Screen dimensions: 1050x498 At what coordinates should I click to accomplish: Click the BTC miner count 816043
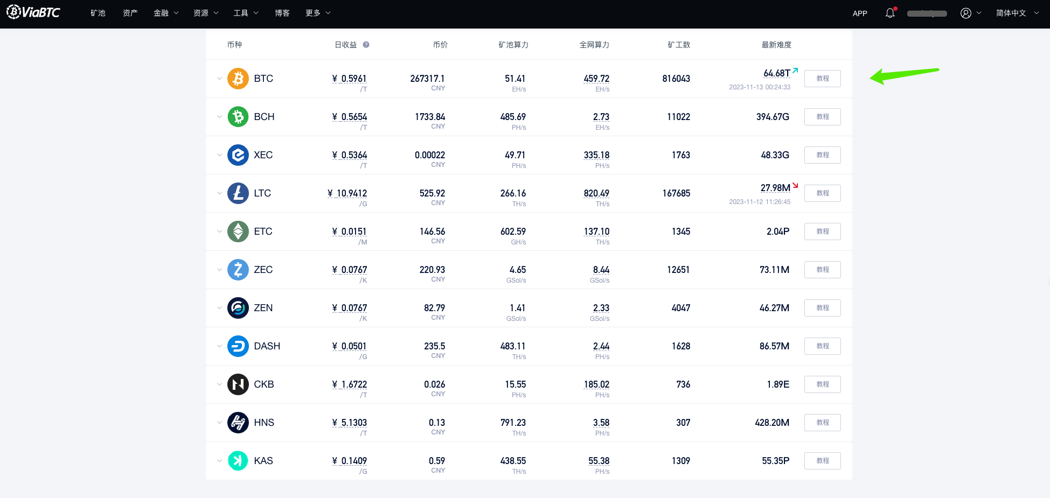676,79
